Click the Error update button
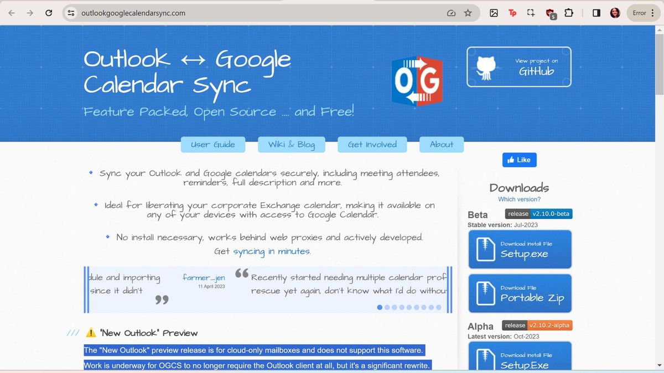 pyautogui.click(x=643, y=13)
